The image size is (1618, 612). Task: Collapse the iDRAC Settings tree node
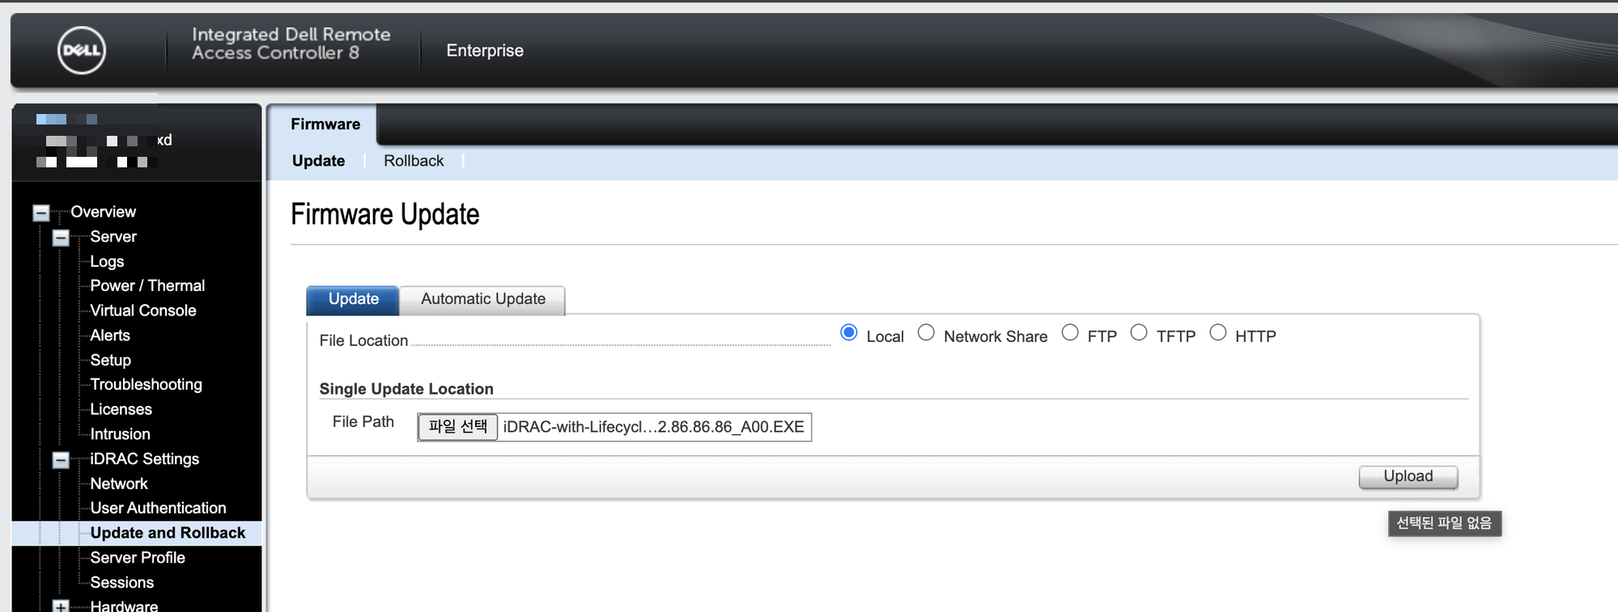61,460
